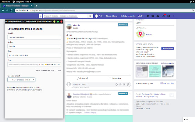Screen dimensions: 195x122
Task: Open the groups icon with red badge
Action: tap(164, 16)
